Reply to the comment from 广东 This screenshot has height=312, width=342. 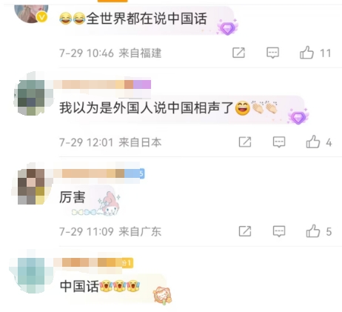279,231
